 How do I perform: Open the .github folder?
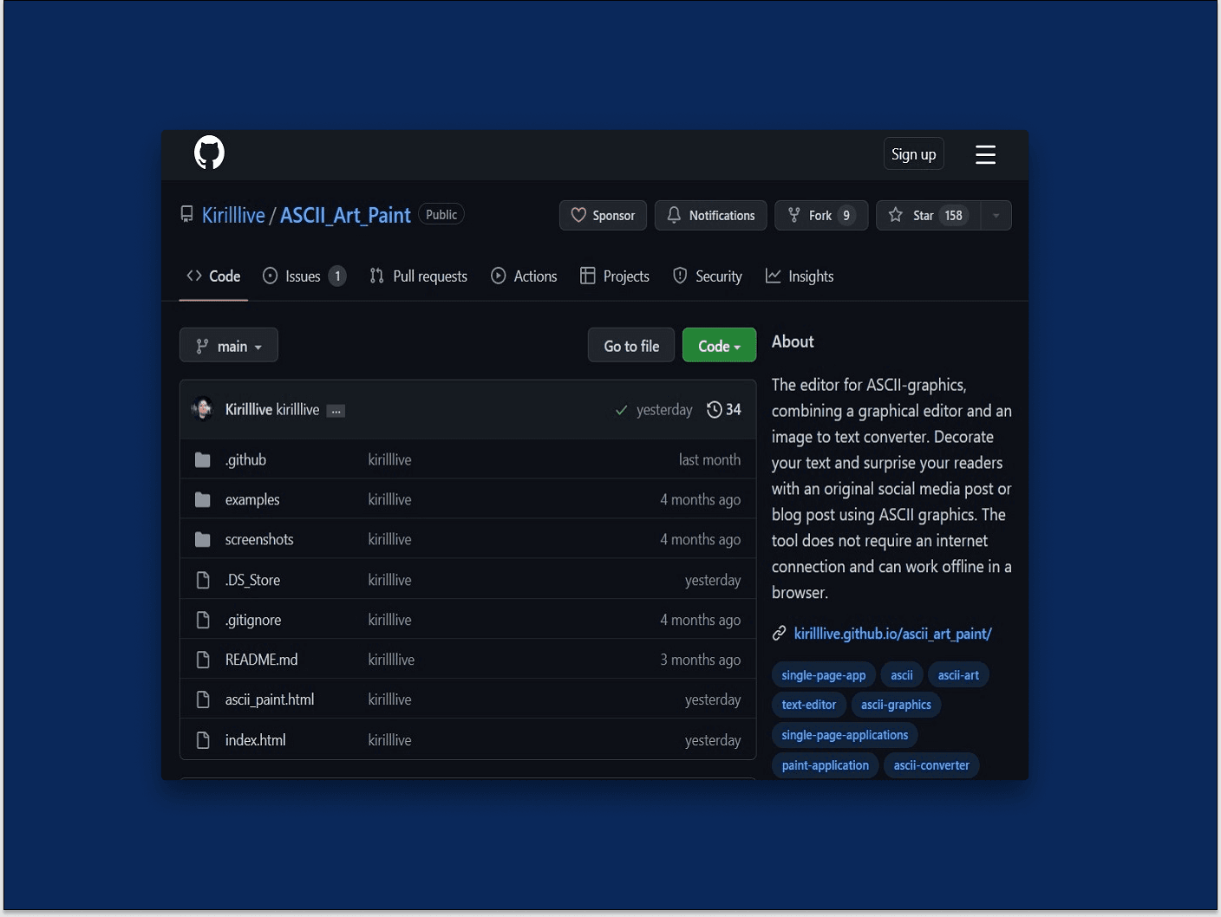pyautogui.click(x=245, y=459)
